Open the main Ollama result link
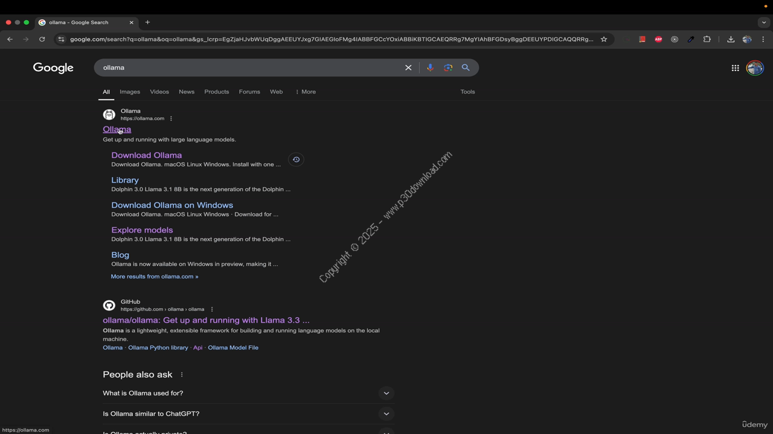 click(117, 129)
